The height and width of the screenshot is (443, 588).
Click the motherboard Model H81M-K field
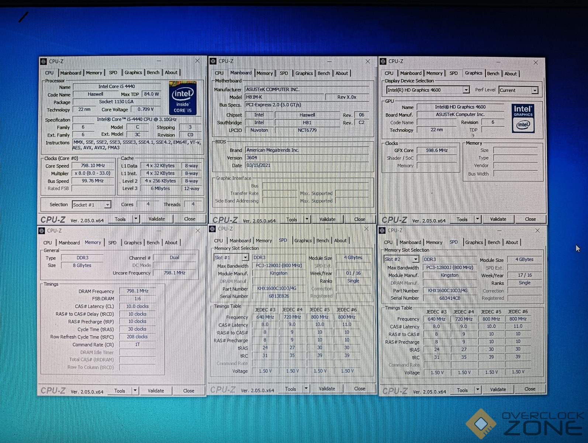[x=284, y=97]
